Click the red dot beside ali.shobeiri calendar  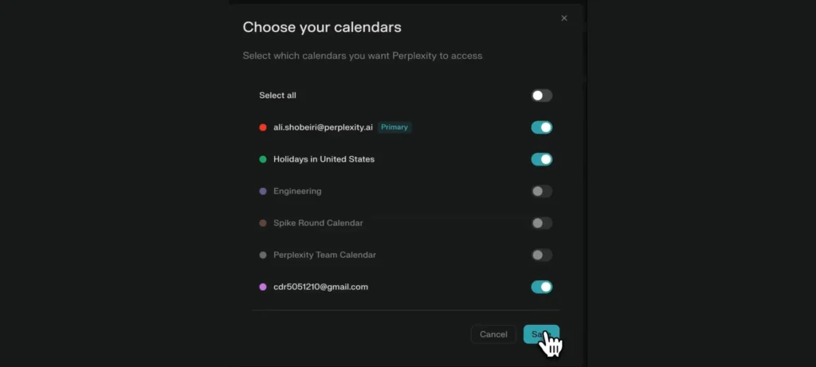pos(263,127)
